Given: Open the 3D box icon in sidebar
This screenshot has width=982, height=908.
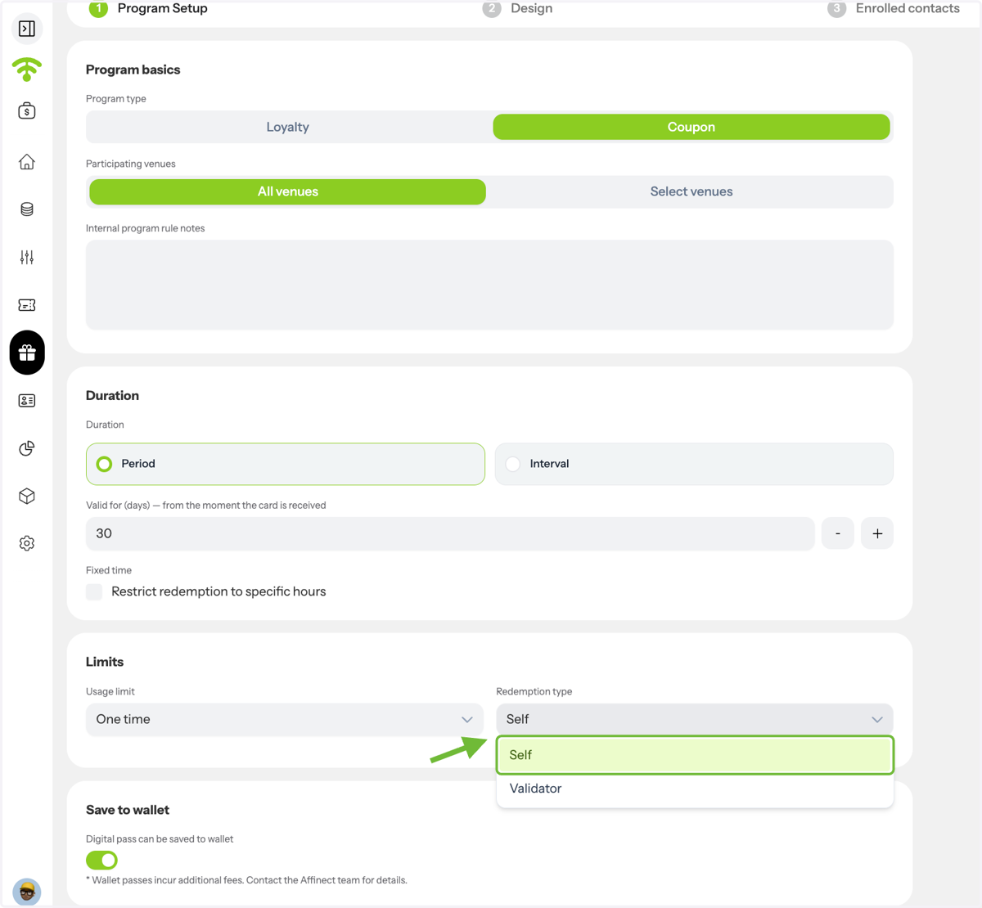Looking at the screenshot, I should click(27, 496).
